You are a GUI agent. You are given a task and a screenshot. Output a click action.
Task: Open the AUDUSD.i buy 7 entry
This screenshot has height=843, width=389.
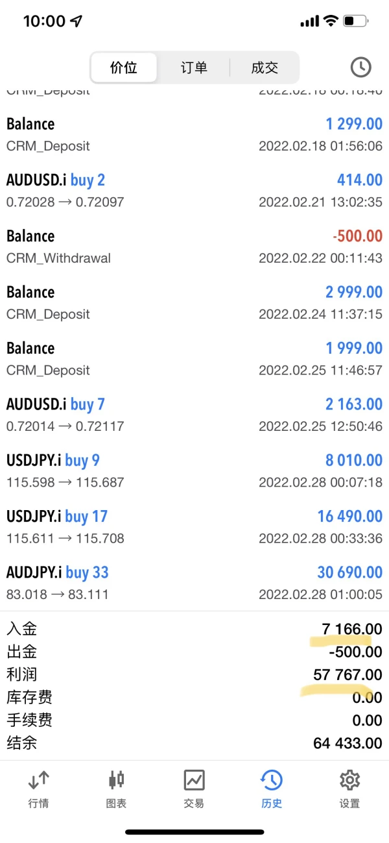(194, 414)
